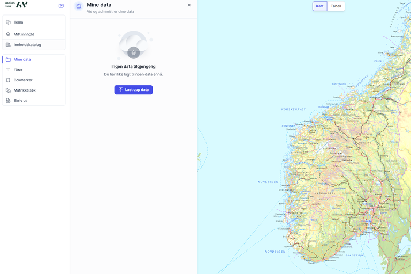Open Bokmerker bookmark icon
The image size is (411, 274).
(x=8, y=80)
